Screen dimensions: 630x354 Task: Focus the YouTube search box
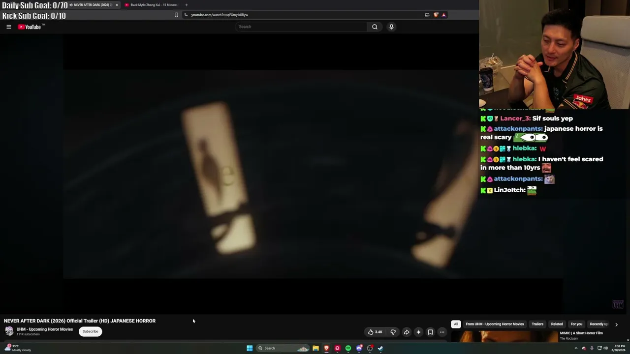pos(301,27)
